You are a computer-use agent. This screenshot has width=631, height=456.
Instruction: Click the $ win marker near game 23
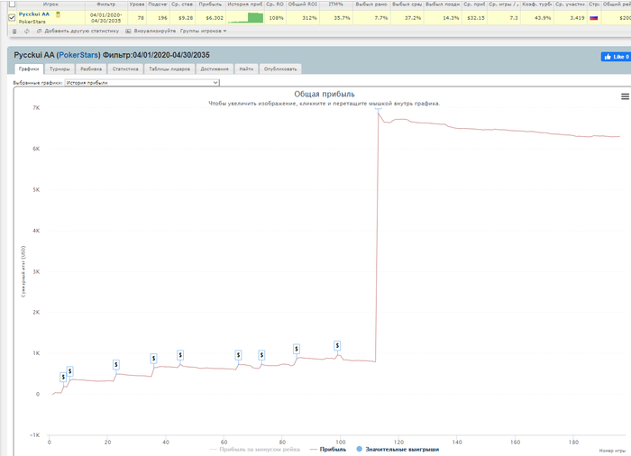pyautogui.click(x=116, y=365)
